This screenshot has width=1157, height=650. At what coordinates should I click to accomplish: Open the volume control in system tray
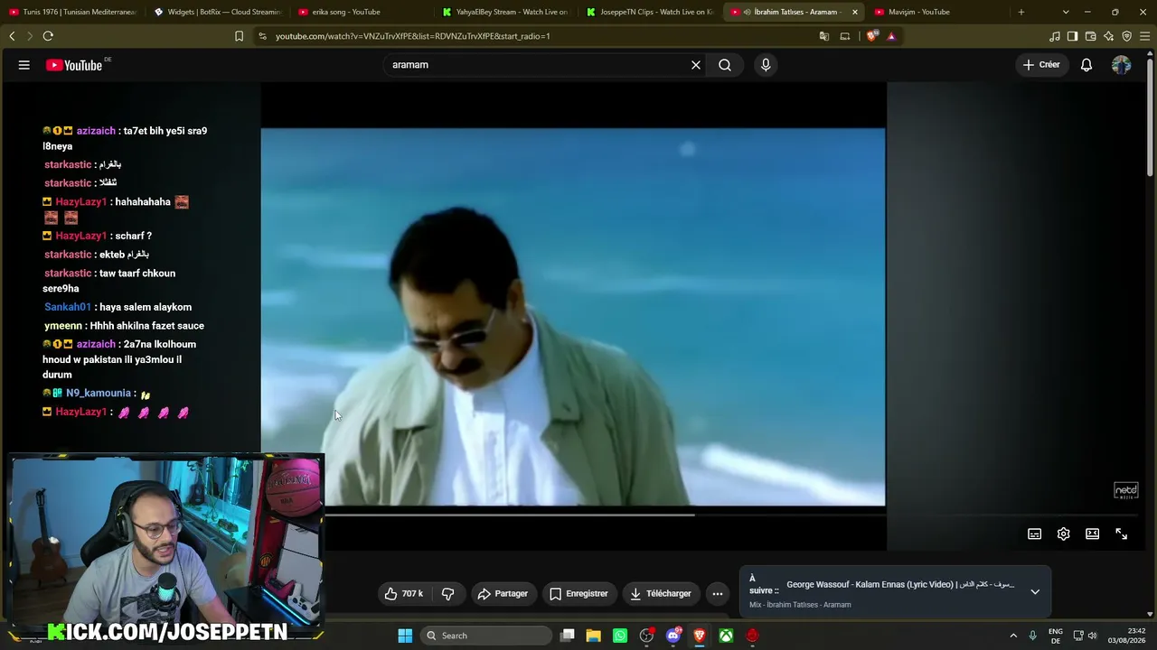pos(1093,636)
